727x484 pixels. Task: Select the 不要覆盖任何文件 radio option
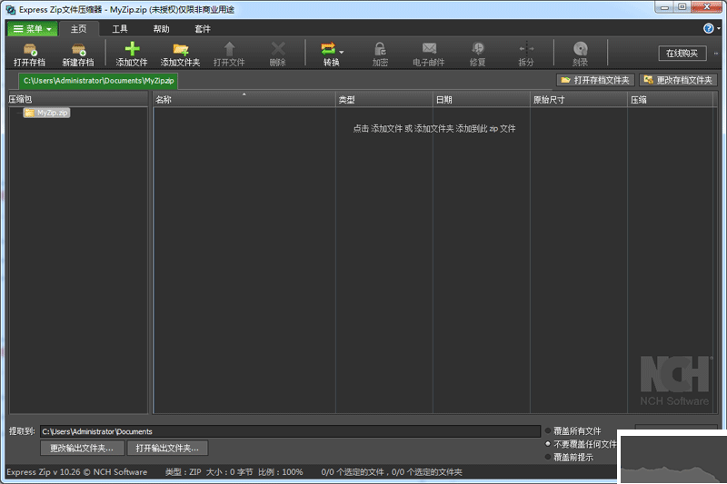coord(548,444)
